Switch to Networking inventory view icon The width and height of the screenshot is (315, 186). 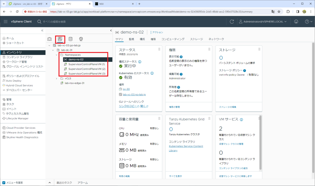[81, 39]
